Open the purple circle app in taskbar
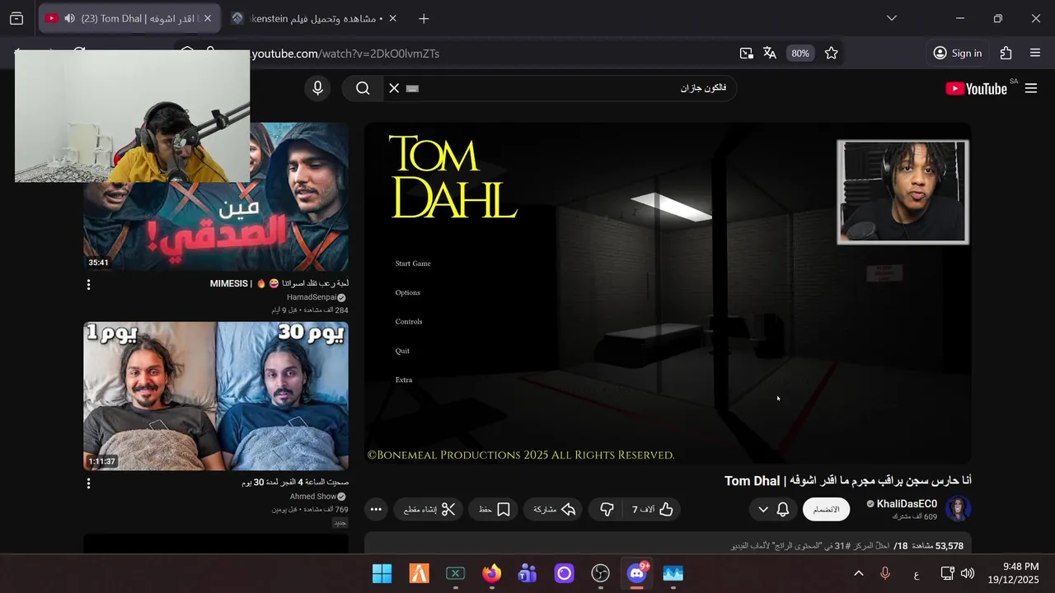1055x593 pixels. tap(565, 573)
